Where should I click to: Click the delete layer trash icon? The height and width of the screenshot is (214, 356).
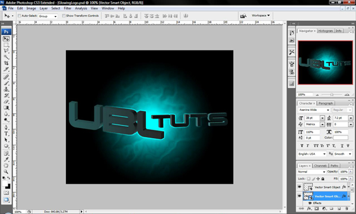[347, 208]
